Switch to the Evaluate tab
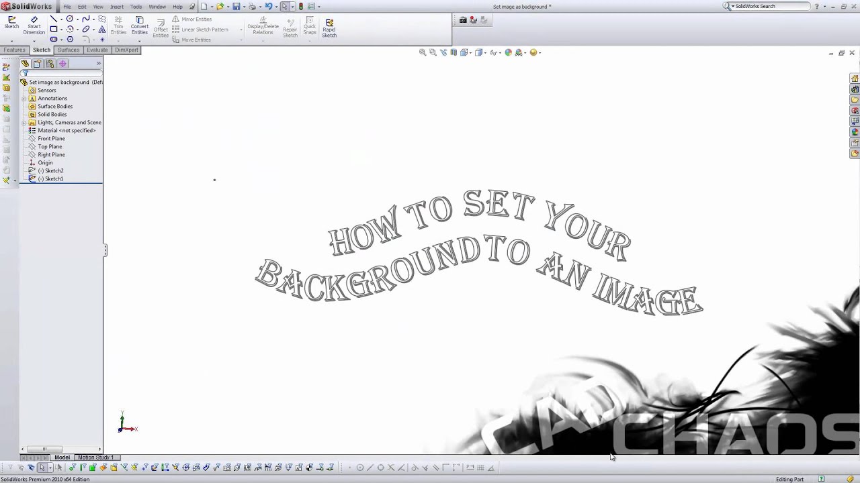Image resolution: width=860 pixels, height=483 pixels. coord(97,50)
